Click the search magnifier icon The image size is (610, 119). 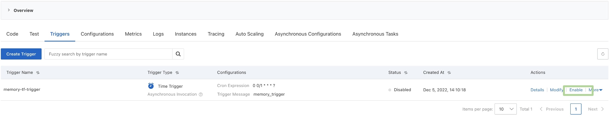[178, 54]
